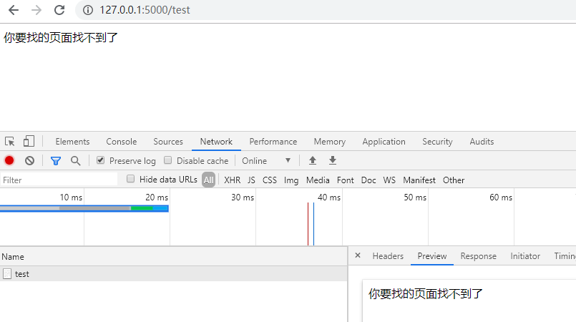Select the test request row
Screen dimensions: 576x322
tap(173, 274)
